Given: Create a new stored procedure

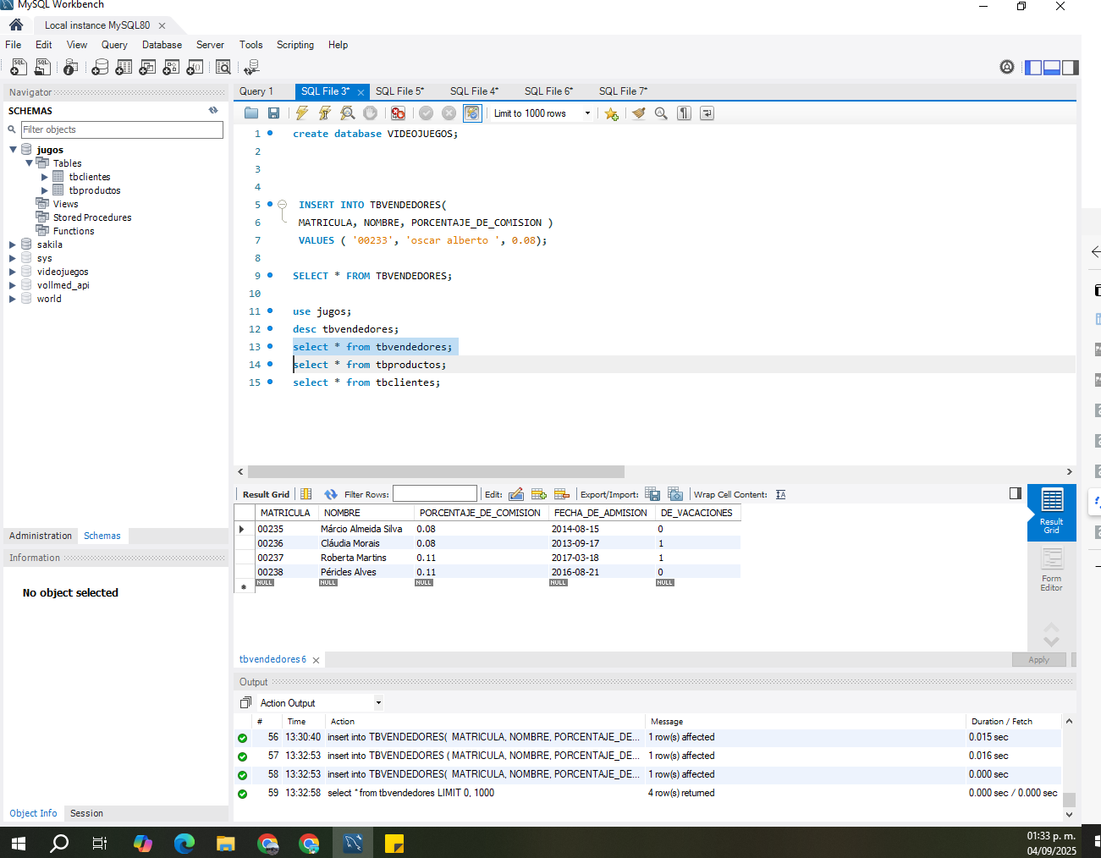Looking at the screenshot, I should click(x=171, y=67).
